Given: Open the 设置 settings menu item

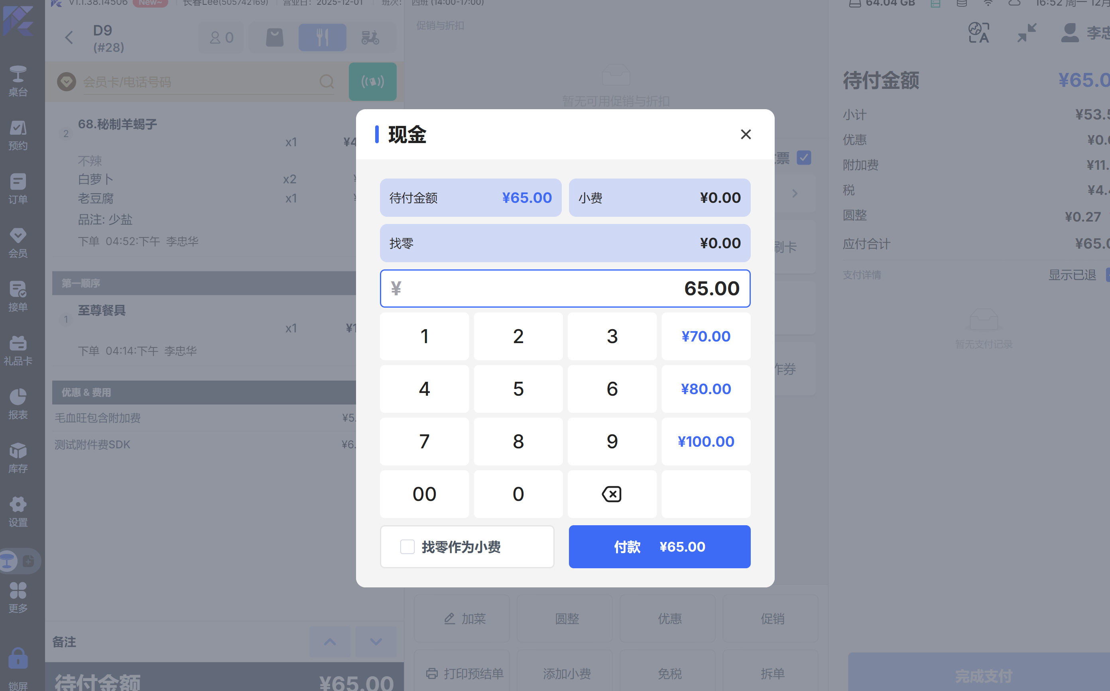Looking at the screenshot, I should pos(18,511).
